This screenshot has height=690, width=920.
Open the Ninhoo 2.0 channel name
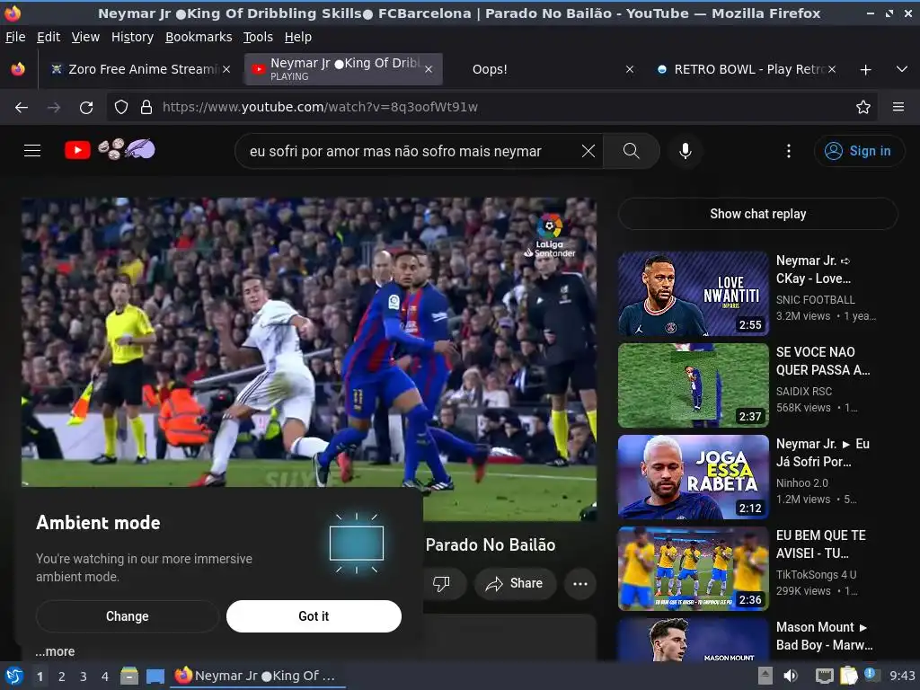(x=802, y=482)
